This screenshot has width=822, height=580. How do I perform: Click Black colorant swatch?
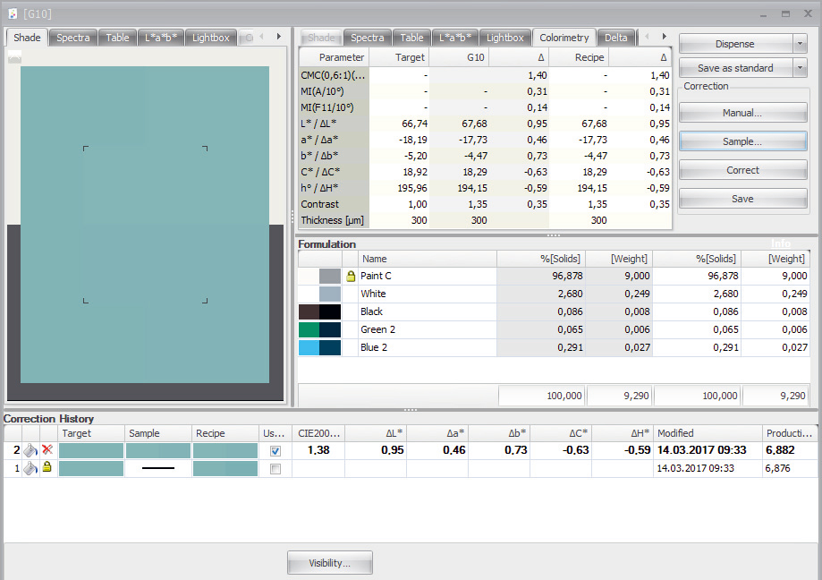coord(320,311)
